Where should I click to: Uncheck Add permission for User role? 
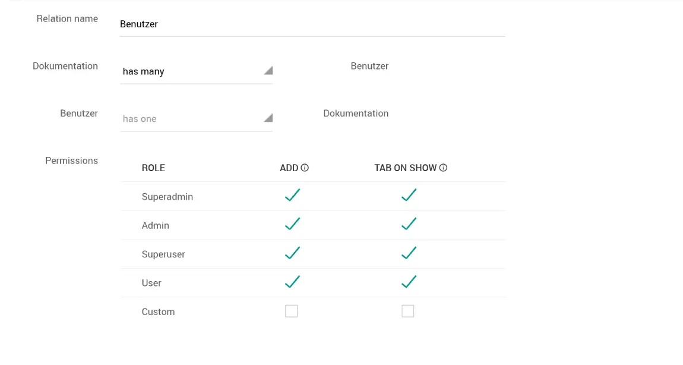(x=292, y=282)
